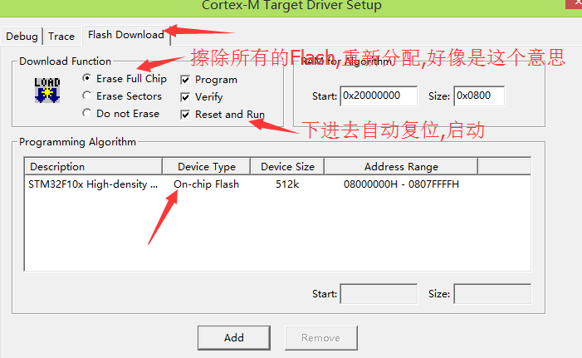This screenshot has height=358, width=582.
Task: Uncheck the Verify checkbox
Action: point(185,97)
